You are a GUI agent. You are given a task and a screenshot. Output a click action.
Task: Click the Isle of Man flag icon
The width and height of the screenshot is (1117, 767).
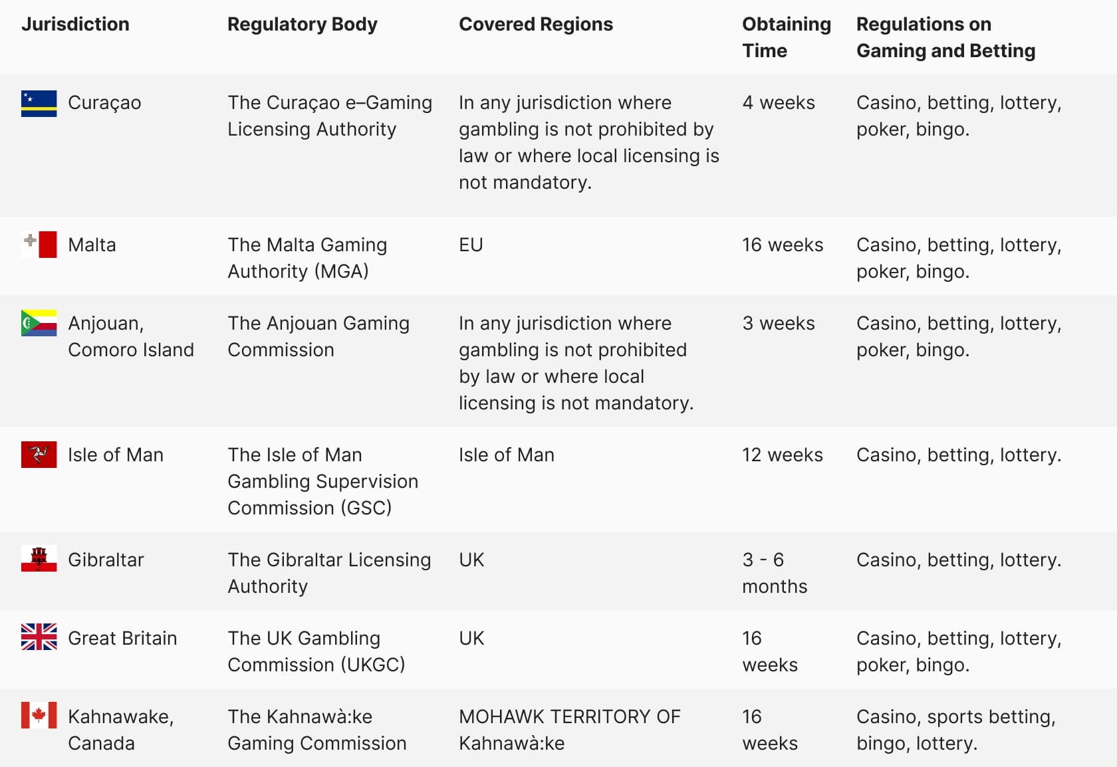[x=39, y=455]
